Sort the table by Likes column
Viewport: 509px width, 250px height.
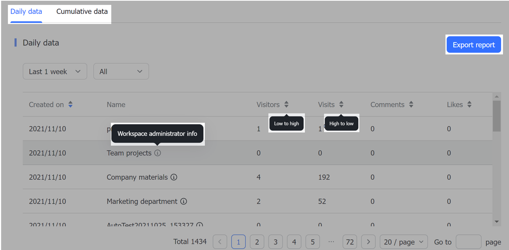point(469,105)
